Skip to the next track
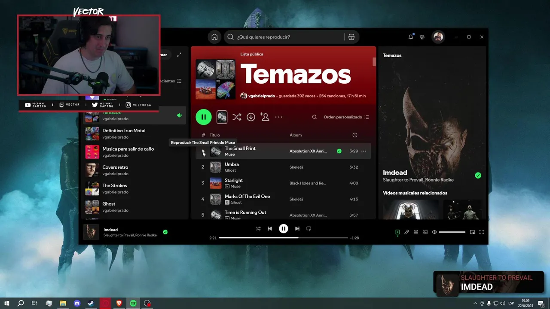The width and height of the screenshot is (550, 309). (x=297, y=229)
